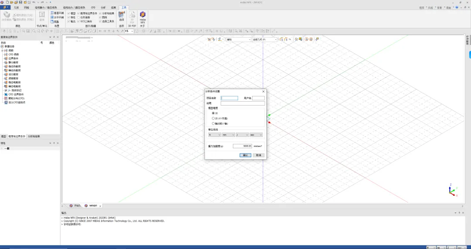Click the 查询 node/element query icon

pyautogui.click(x=42, y=17)
